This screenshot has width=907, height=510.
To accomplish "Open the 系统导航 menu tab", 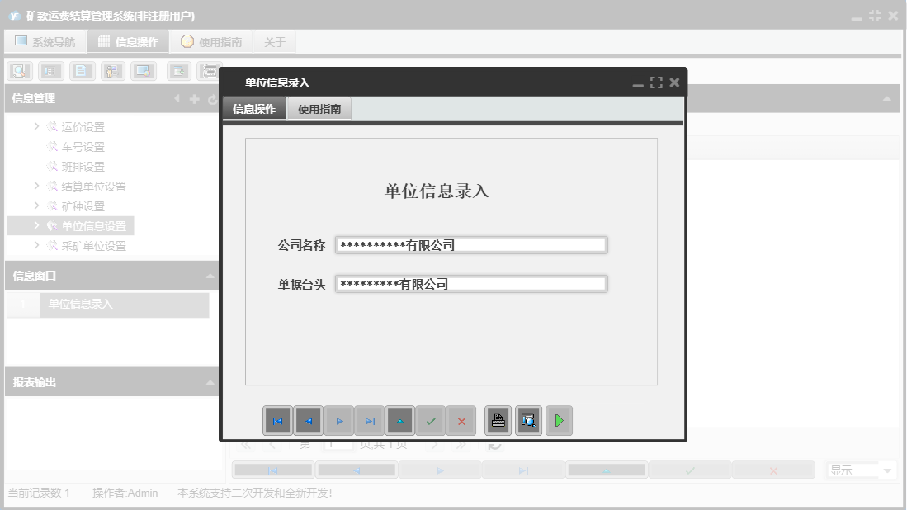I will (45, 40).
